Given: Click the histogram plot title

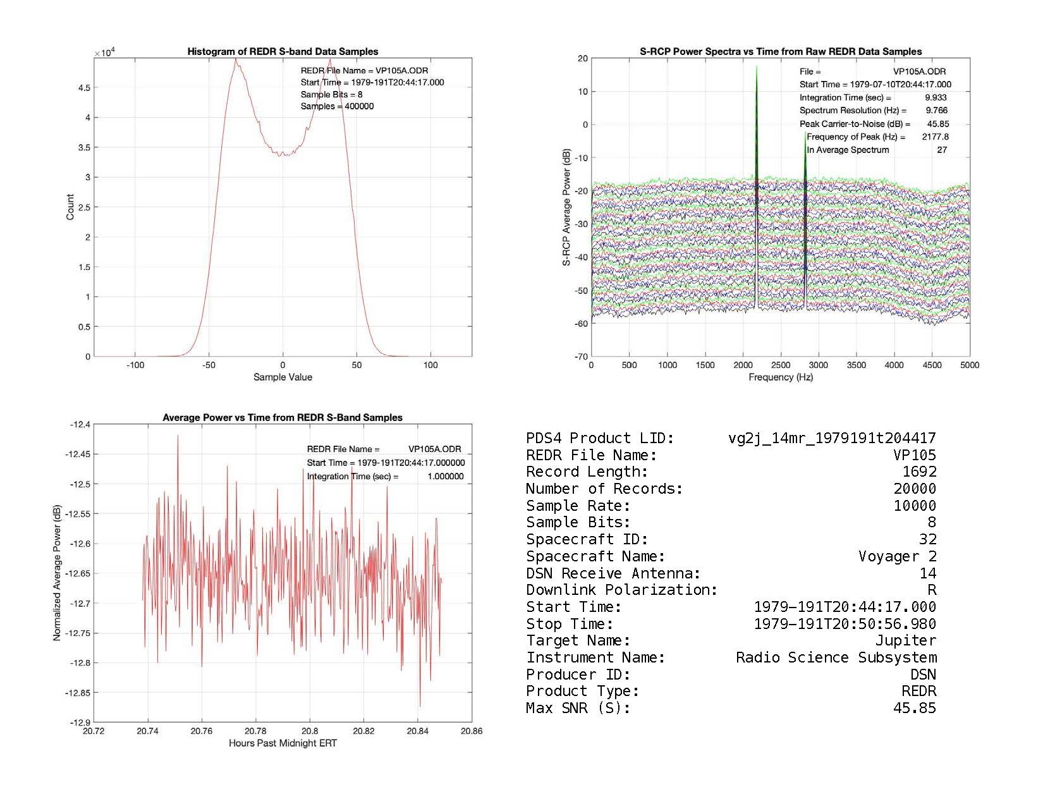Looking at the screenshot, I should tap(283, 52).
